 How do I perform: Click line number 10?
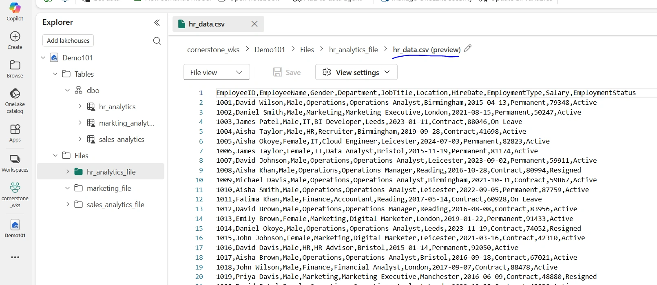click(x=199, y=180)
